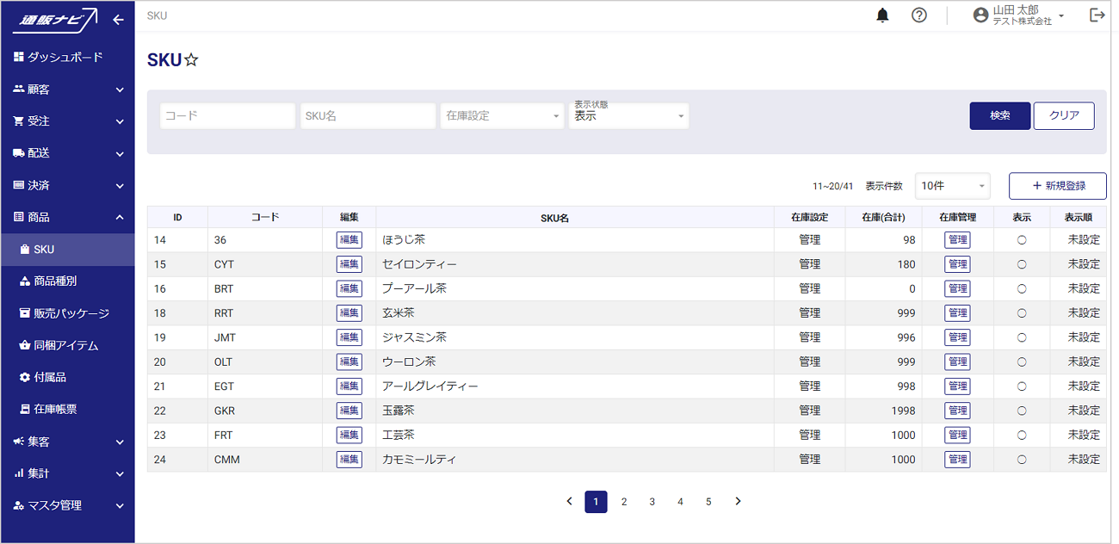Open 販売パッケージ in the sidebar
The image size is (1119, 544).
point(71,313)
